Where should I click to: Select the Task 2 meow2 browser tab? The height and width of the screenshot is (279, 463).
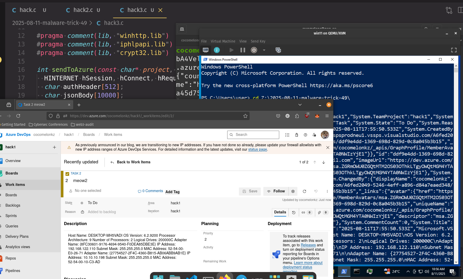click(44, 105)
